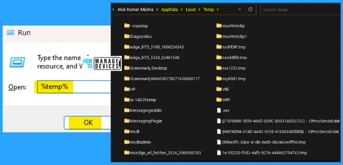Select the text label "Grammarly.Desktop"
Screen dimensions: 343x165
pos(149,68)
